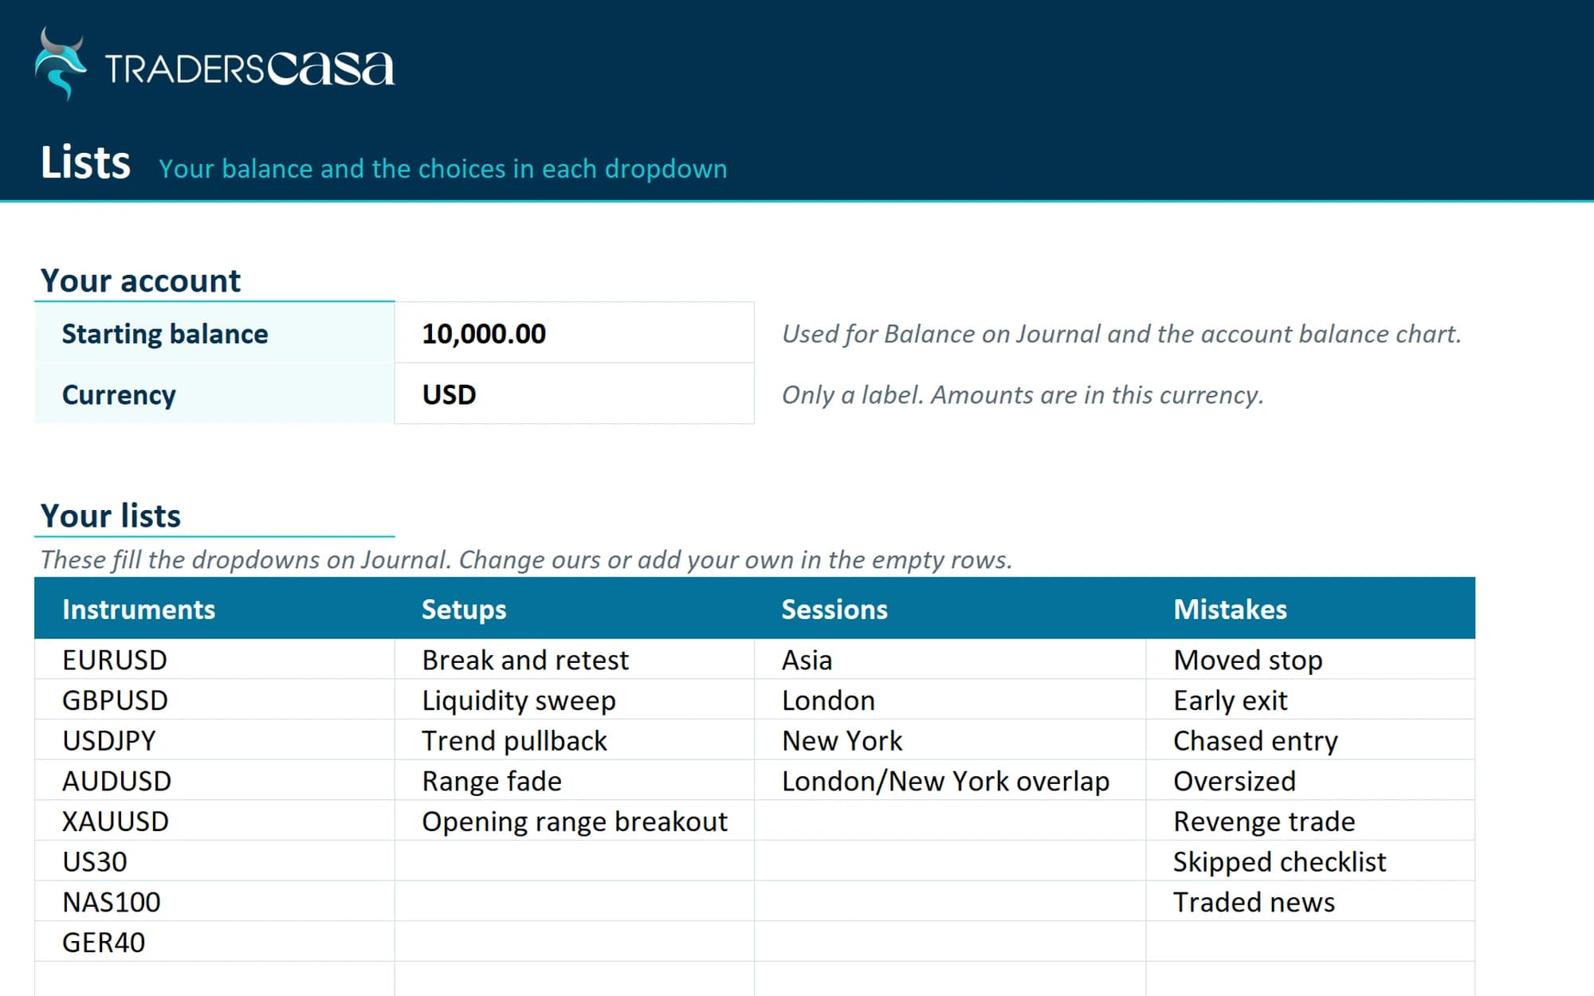The width and height of the screenshot is (1594, 996).
Task: Select the Currency value USD cell
Action: [574, 394]
